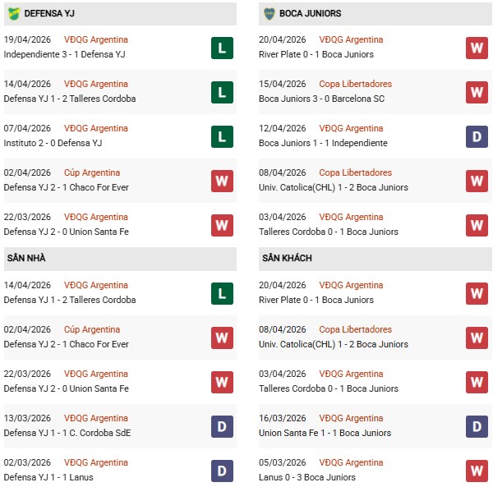
Task: Click the Boca Juniors team crest icon
Action: point(269,13)
